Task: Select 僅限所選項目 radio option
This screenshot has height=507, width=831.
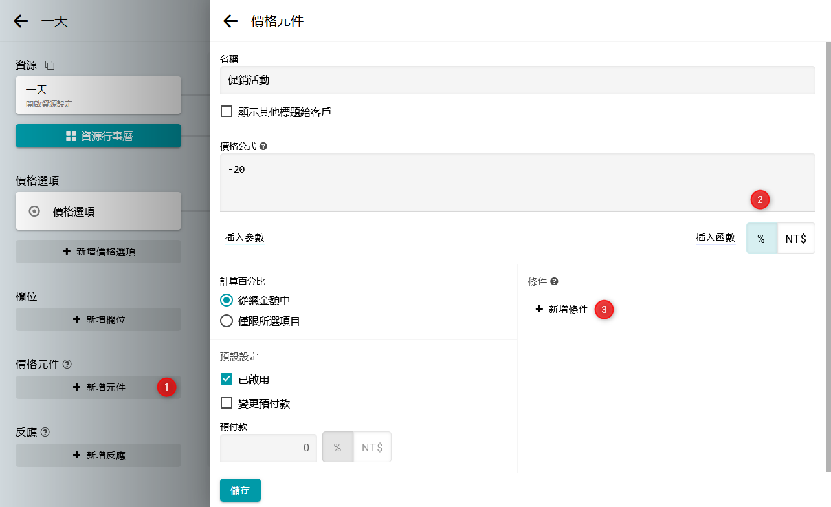Action: pyautogui.click(x=227, y=321)
